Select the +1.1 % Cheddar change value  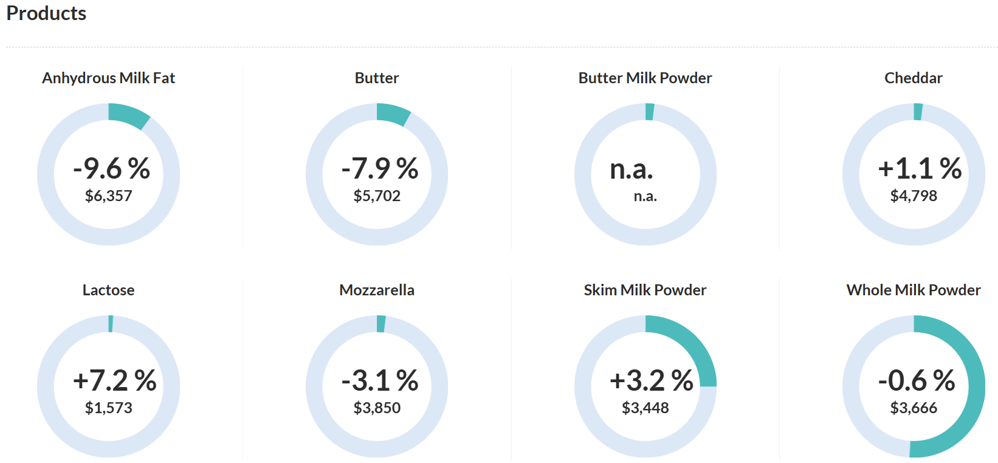pos(919,168)
